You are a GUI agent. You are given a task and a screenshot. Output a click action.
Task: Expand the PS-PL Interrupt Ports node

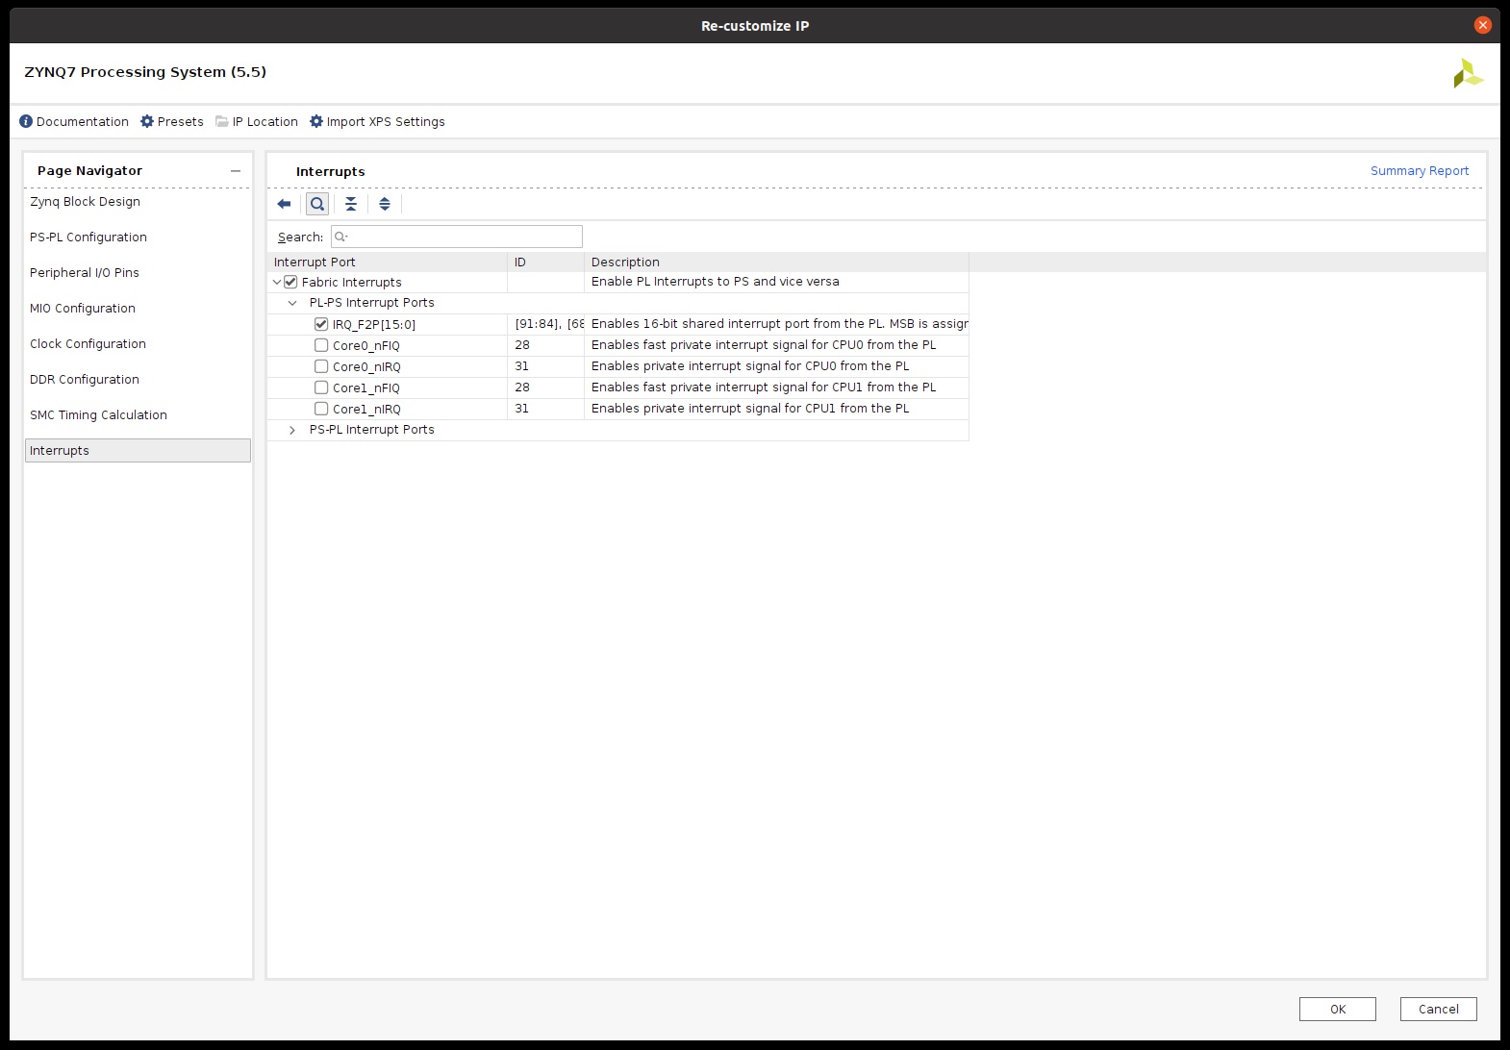coord(292,430)
